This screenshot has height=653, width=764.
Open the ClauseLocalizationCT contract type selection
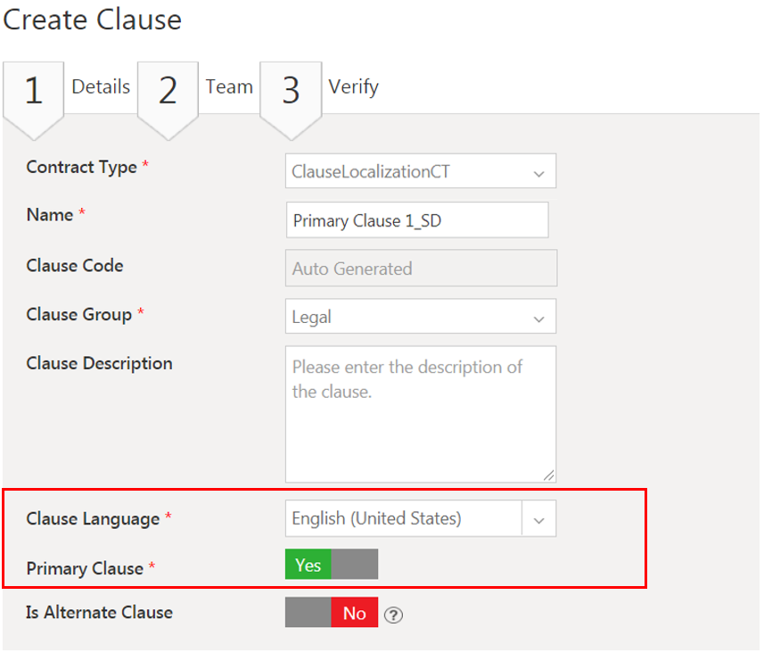click(410, 172)
